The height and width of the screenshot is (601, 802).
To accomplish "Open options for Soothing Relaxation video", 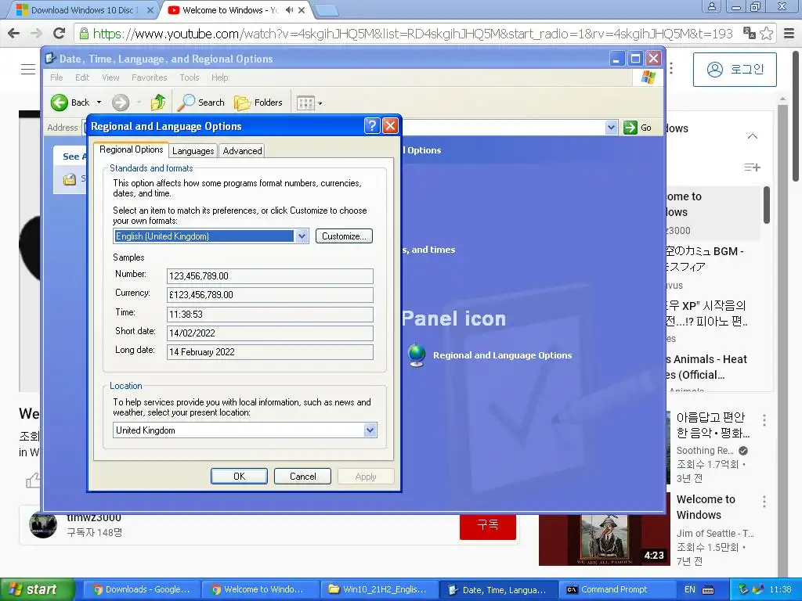I will click(x=764, y=420).
